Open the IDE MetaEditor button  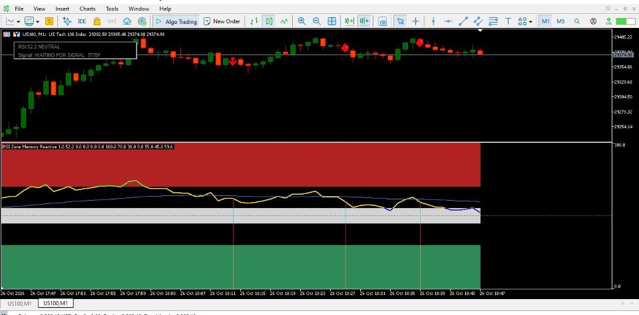coord(81,21)
